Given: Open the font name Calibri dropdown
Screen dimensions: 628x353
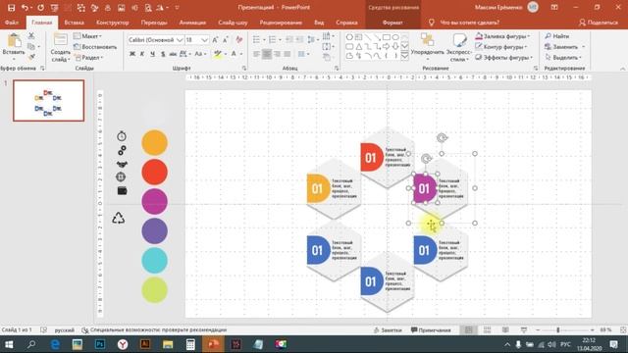Looking at the screenshot, I should 180,40.
